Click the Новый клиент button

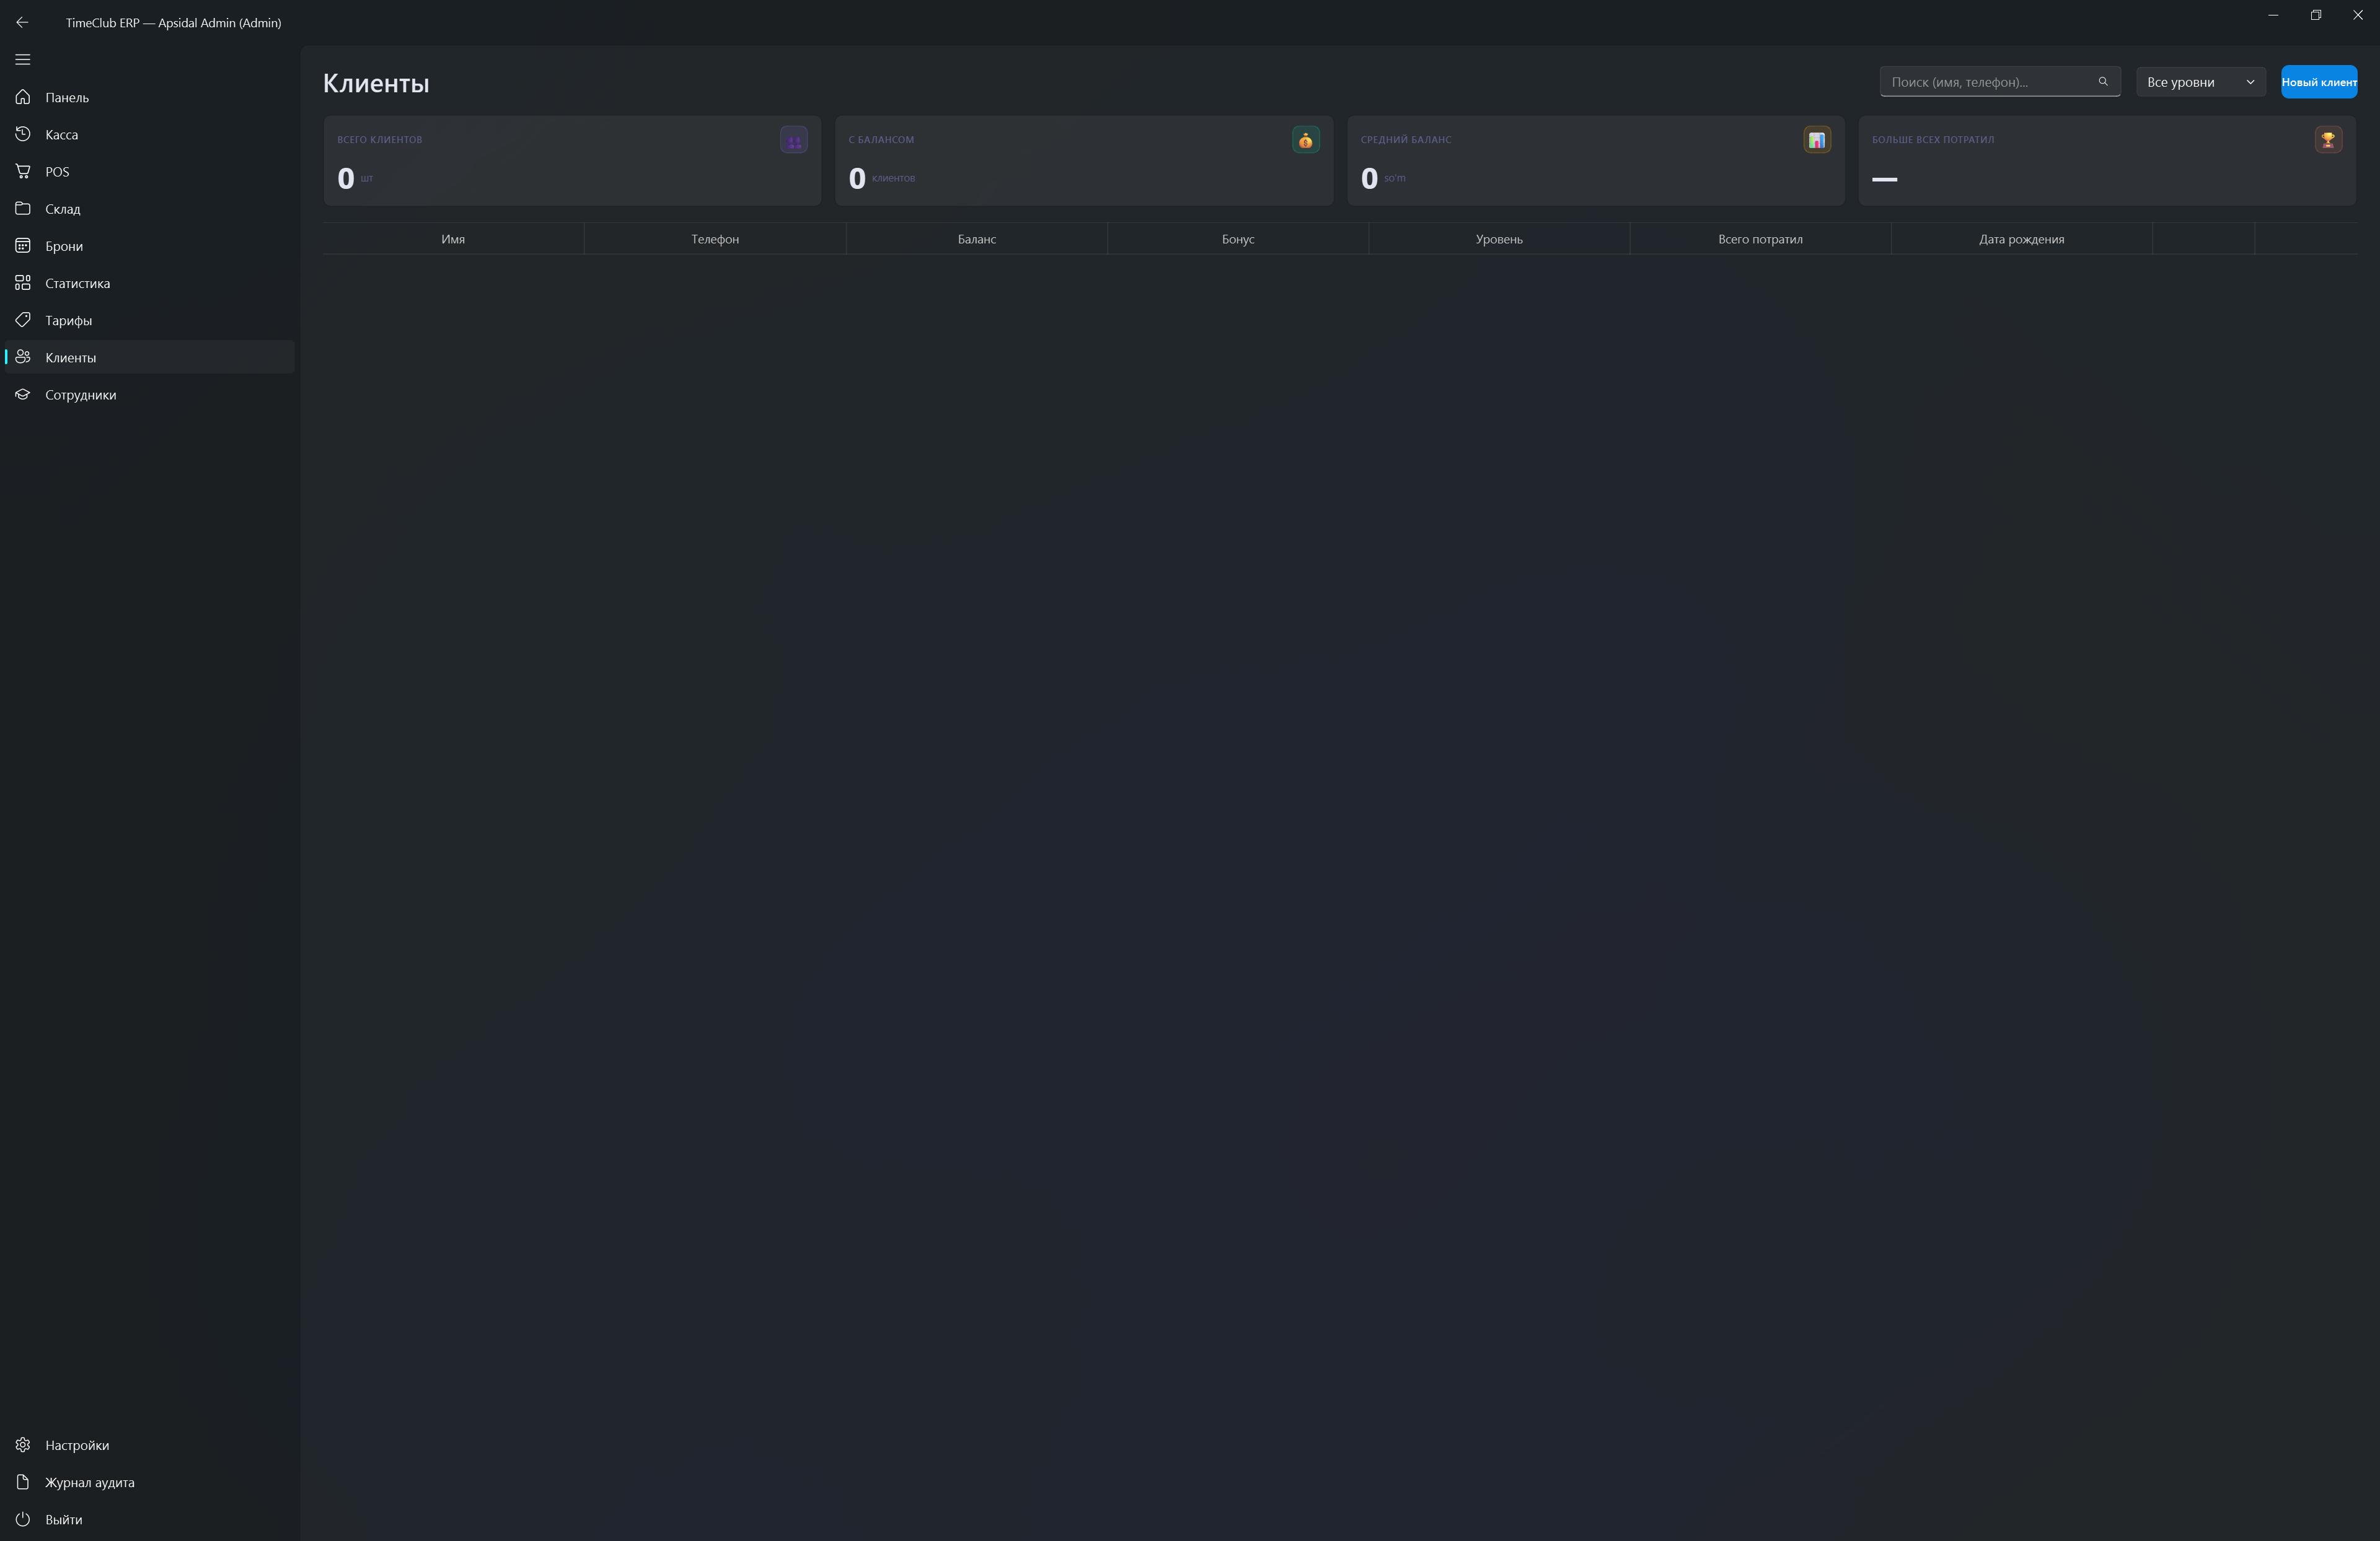tap(2318, 82)
